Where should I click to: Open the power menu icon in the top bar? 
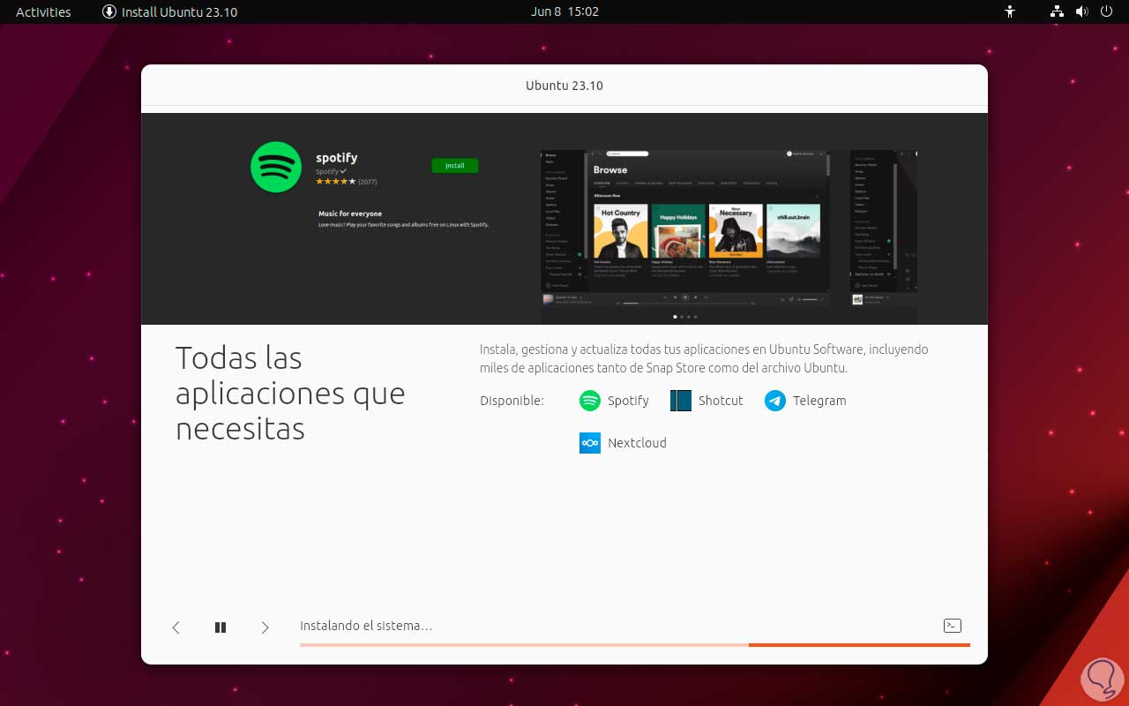(1109, 11)
